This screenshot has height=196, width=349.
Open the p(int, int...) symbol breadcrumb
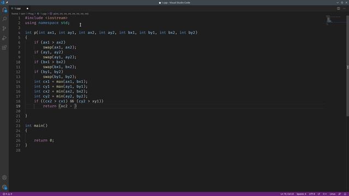(x=69, y=14)
